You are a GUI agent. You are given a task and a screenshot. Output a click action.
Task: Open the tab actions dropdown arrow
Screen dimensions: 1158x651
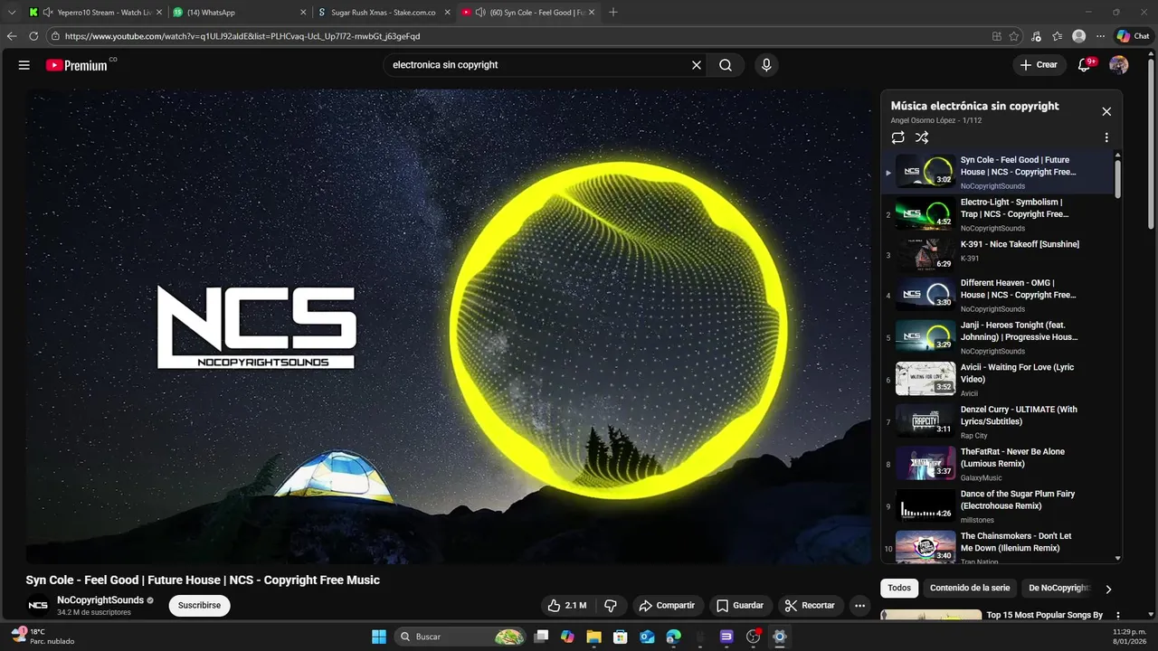coord(12,13)
